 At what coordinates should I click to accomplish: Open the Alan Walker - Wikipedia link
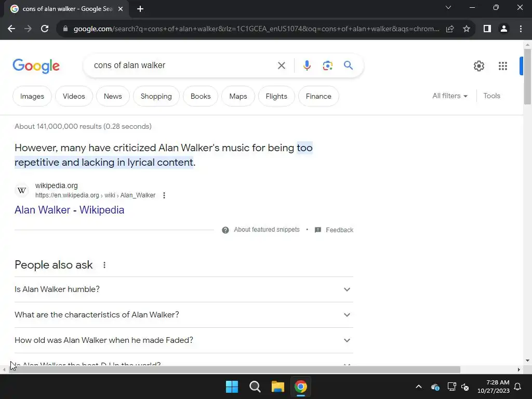point(69,210)
